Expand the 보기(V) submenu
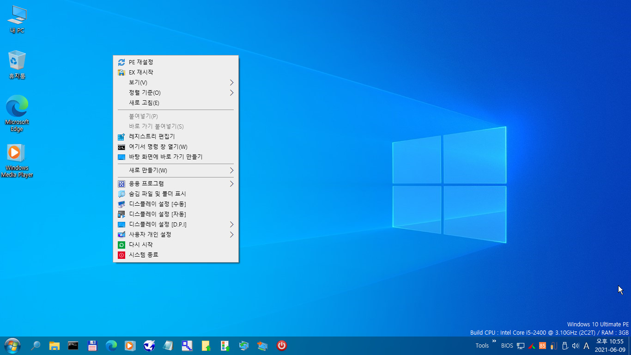The width and height of the screenshot is (631, 355). click(x=176, y=82)
